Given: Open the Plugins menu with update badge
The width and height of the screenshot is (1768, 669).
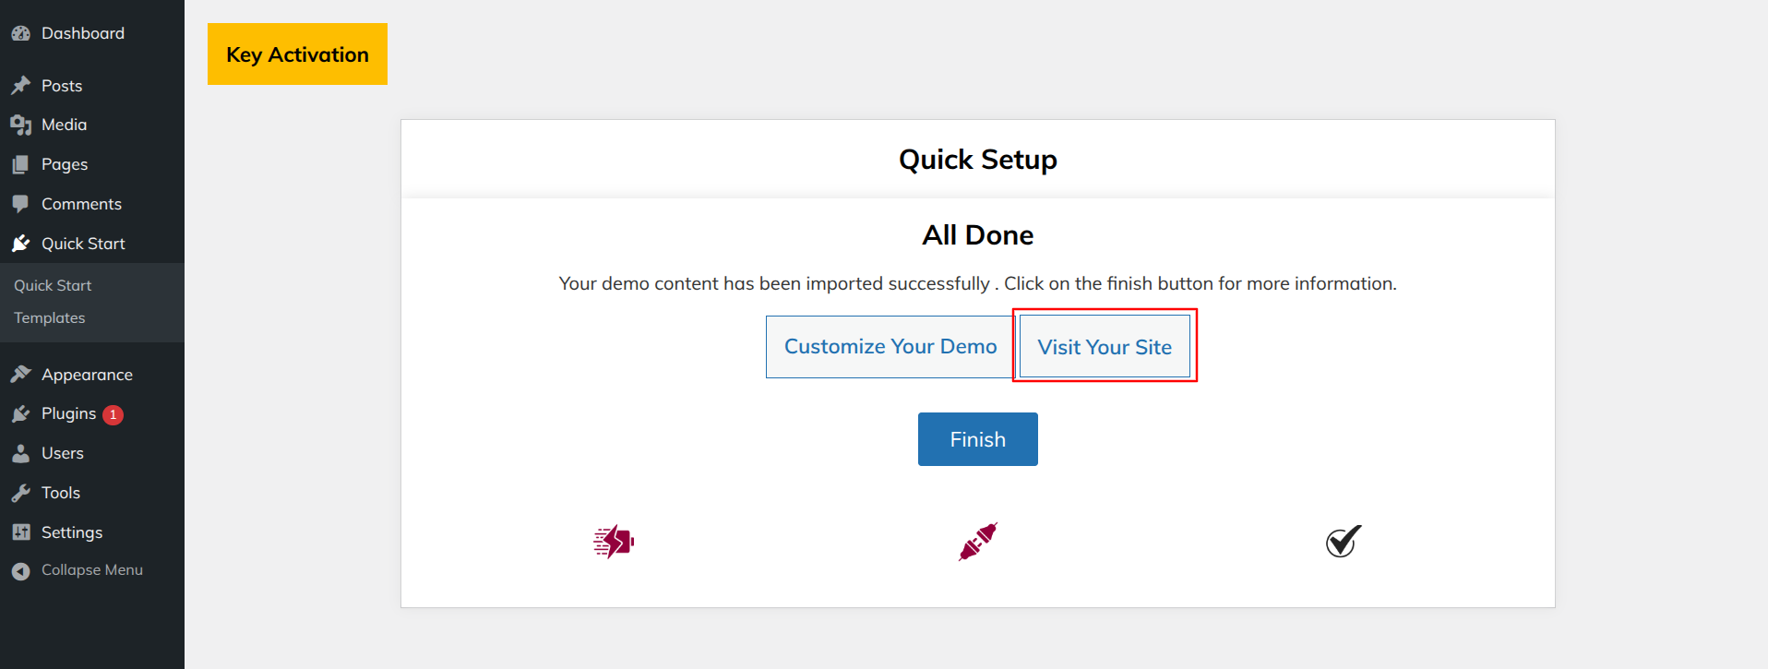Looking at the screenshot, I should [69, 414].
